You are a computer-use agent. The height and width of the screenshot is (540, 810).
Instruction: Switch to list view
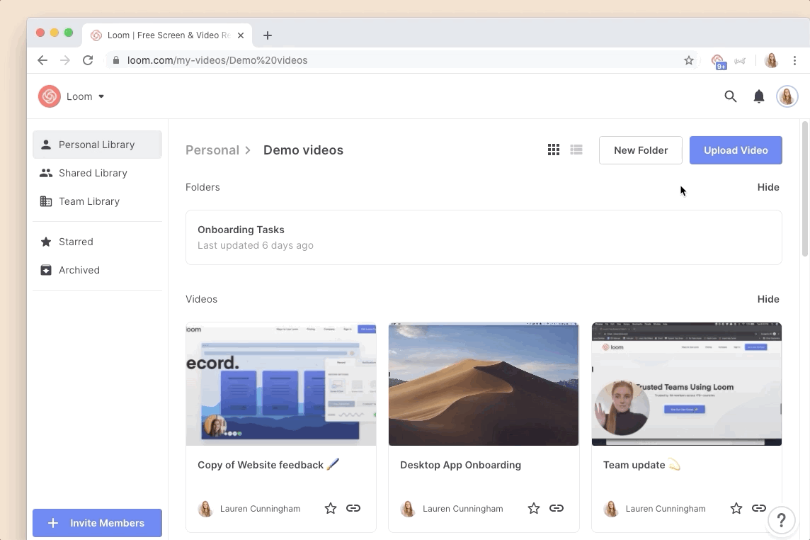(576, 150)
